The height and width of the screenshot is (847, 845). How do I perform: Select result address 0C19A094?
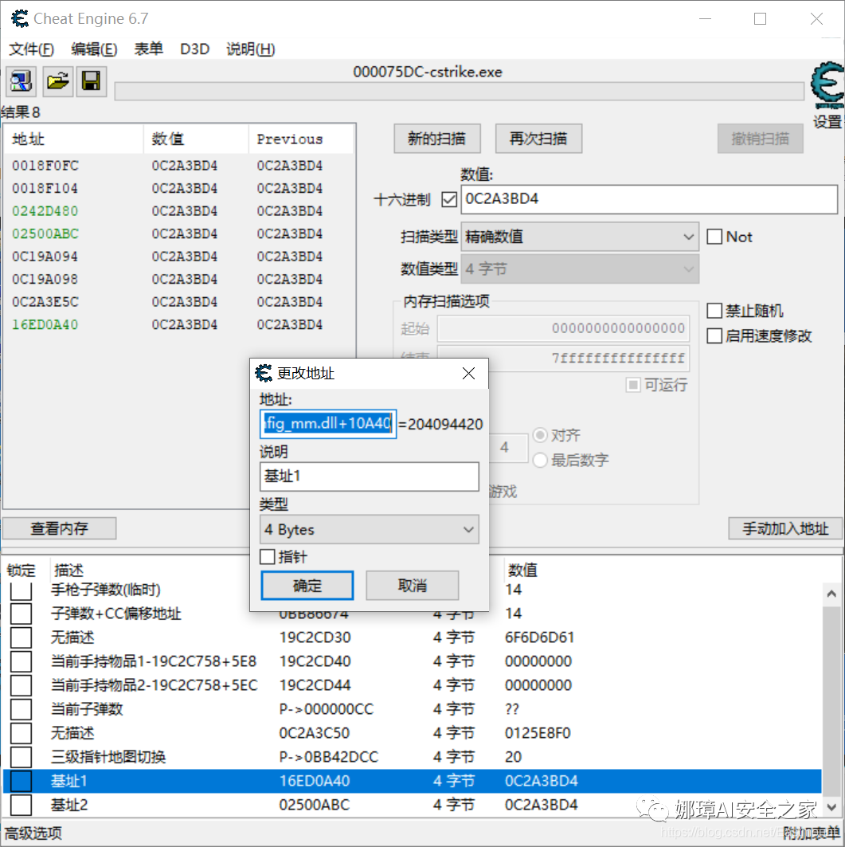coord(45,257)
